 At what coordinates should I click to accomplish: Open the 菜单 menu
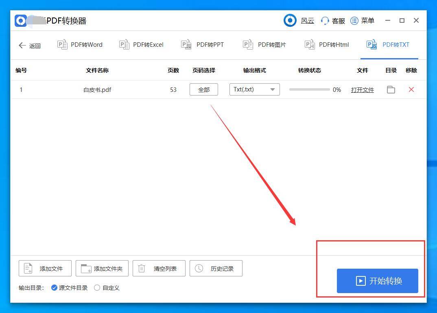pos(367,21)
